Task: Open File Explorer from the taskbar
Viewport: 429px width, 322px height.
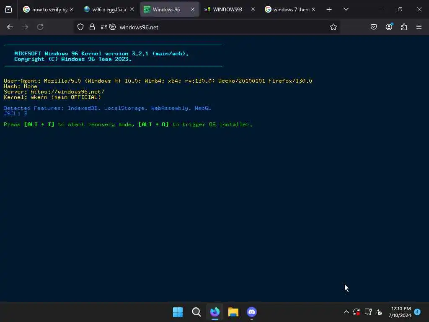Action: coord(233,312)
